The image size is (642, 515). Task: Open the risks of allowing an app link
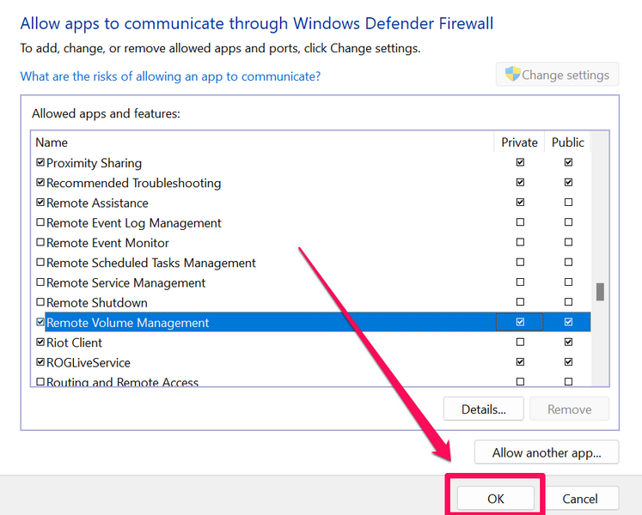pyautogui.click(x=170, y=76)
